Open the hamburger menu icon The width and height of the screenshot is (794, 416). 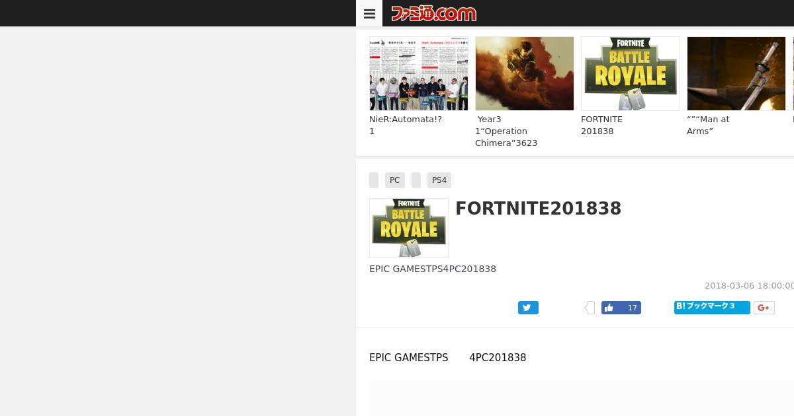point(369,13)
